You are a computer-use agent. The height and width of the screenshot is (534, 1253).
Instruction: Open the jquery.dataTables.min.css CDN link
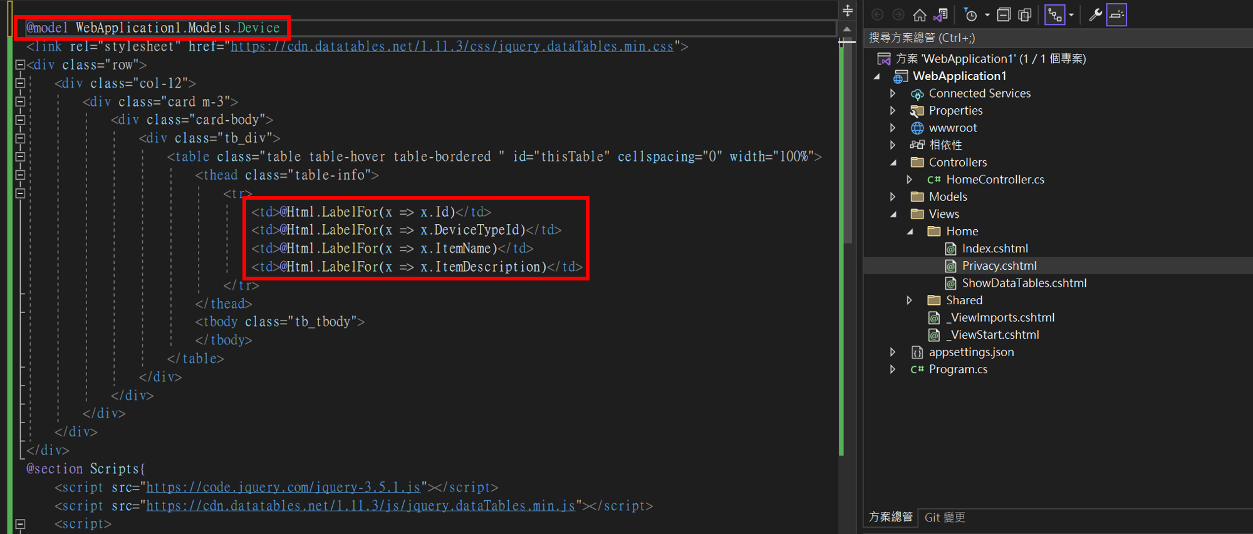pyautogui.click(x=452, y=46)
